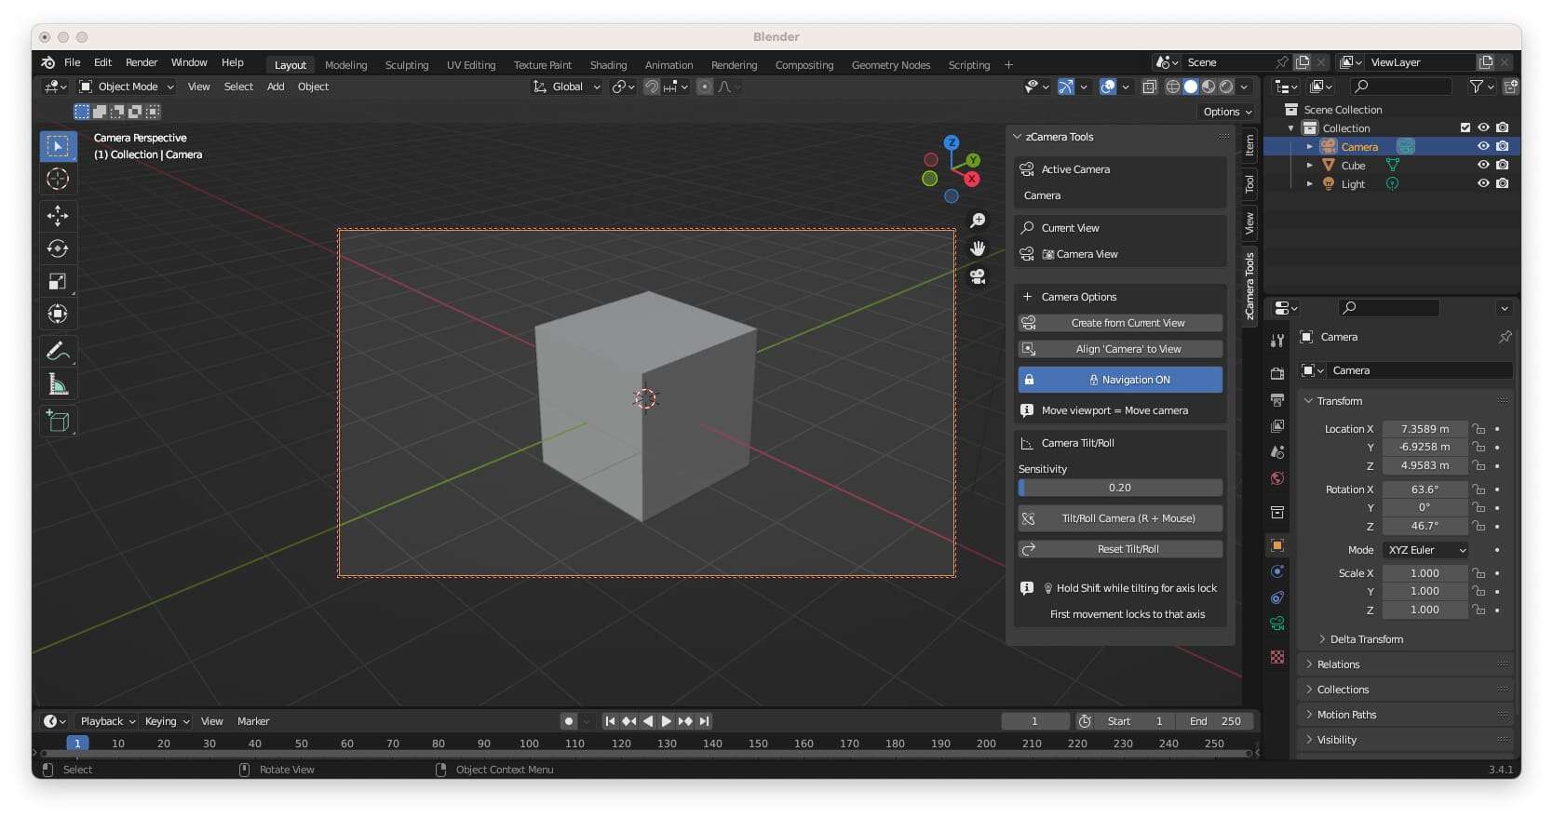Uncheck the Collection exclude checkbox
1553x818 pixels.
[x=1465, y=127]
